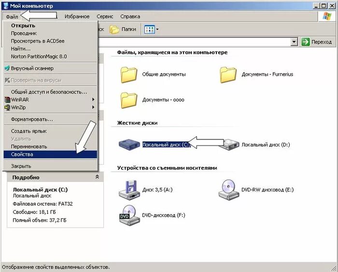Screen dimensions: 338x272
Task: Choose Создать ярлык menu entry
Action: click(50, 131)
